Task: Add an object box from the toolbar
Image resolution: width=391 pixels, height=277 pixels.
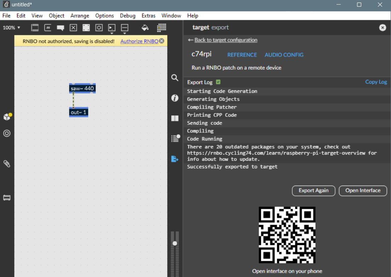Action: [x=35, y=28]
